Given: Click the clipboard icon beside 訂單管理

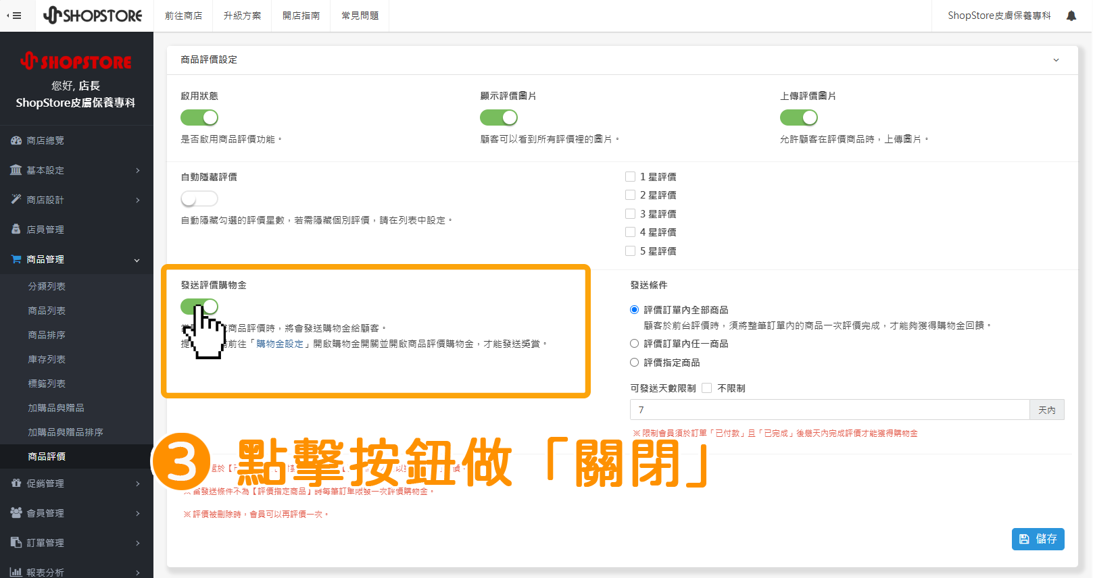Looking at the screenshot, I should coord(16,543).
